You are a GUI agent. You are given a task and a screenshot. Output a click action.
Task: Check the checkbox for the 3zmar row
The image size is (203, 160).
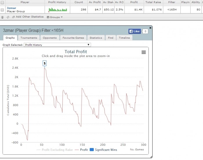[2, 10]
